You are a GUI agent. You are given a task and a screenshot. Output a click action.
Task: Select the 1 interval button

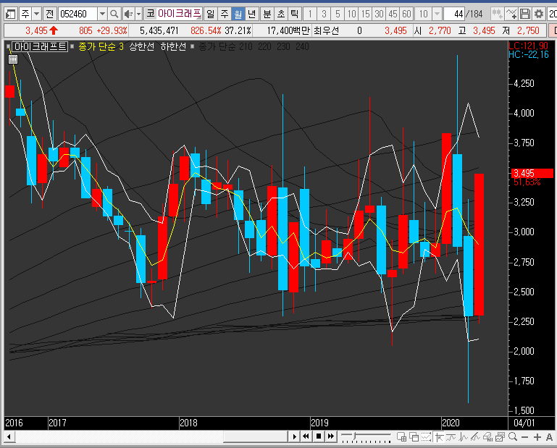tap(310, 14)
